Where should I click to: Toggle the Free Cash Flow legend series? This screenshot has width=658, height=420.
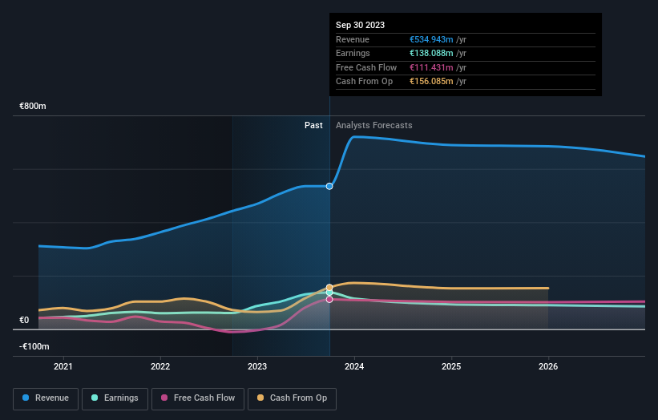coord(198,398)
